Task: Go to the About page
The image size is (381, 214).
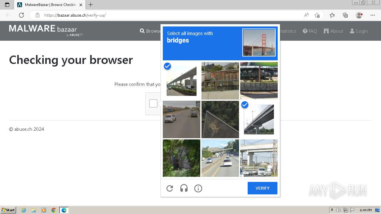Action: coord(333,31)
